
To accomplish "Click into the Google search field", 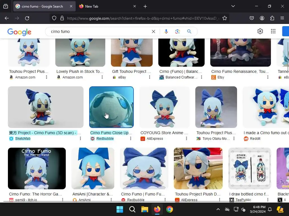I will 100,31.
